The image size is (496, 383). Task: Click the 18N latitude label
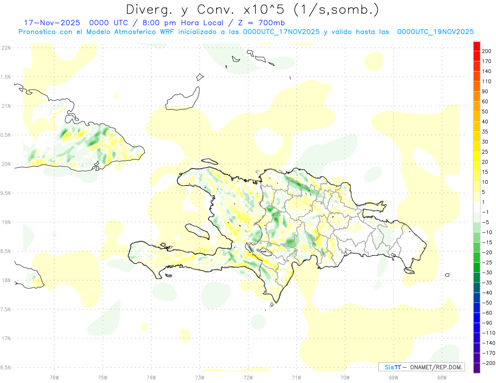coord(6,280)
